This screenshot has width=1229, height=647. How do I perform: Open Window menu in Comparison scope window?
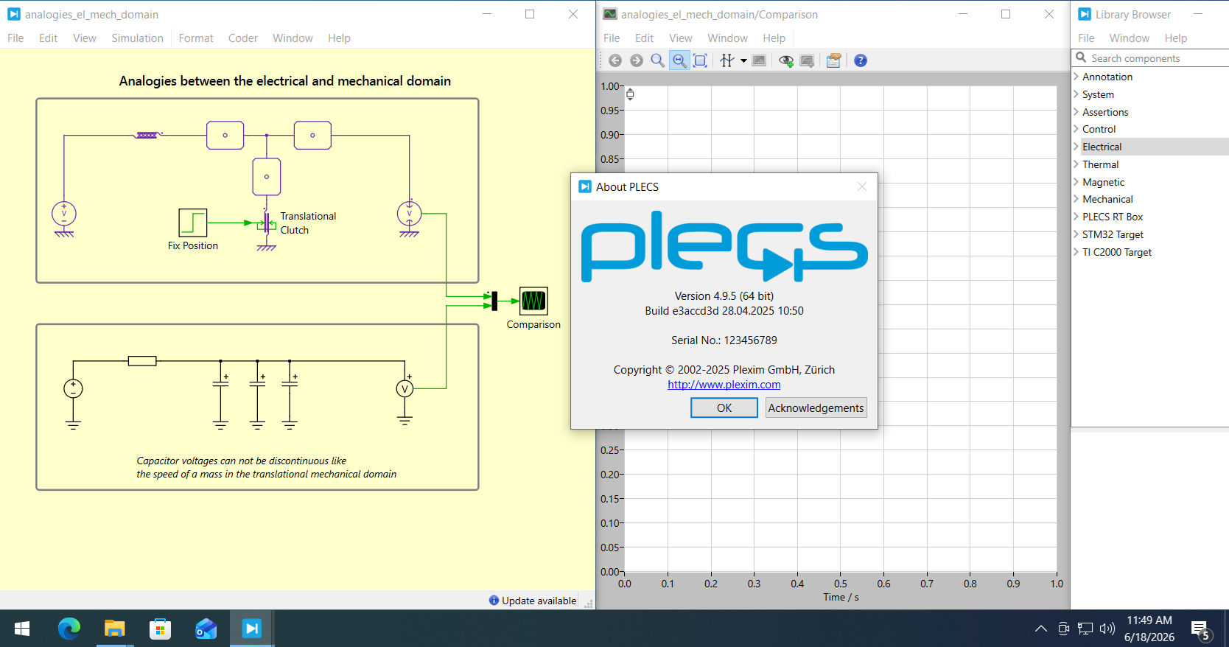click(x=727, y=38)
